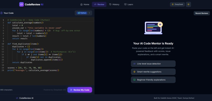The height and width of the screenshot is (101, 212).
Task: Click the line 'result = total / len(numbers)'
Action: (29, 36)
